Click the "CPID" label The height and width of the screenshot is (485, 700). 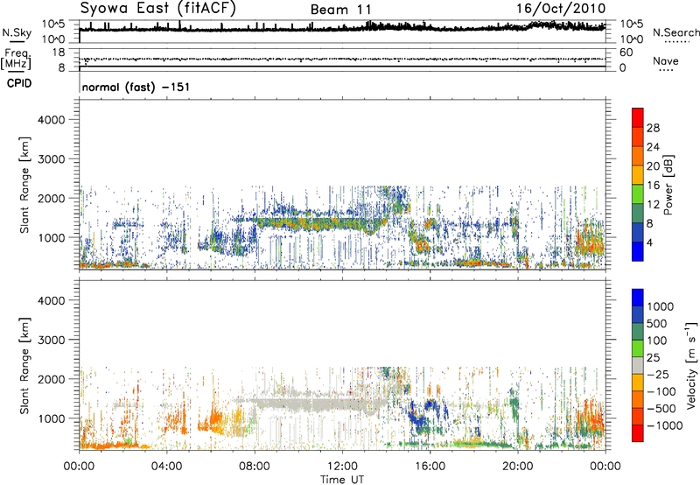(x=19, y=83)
